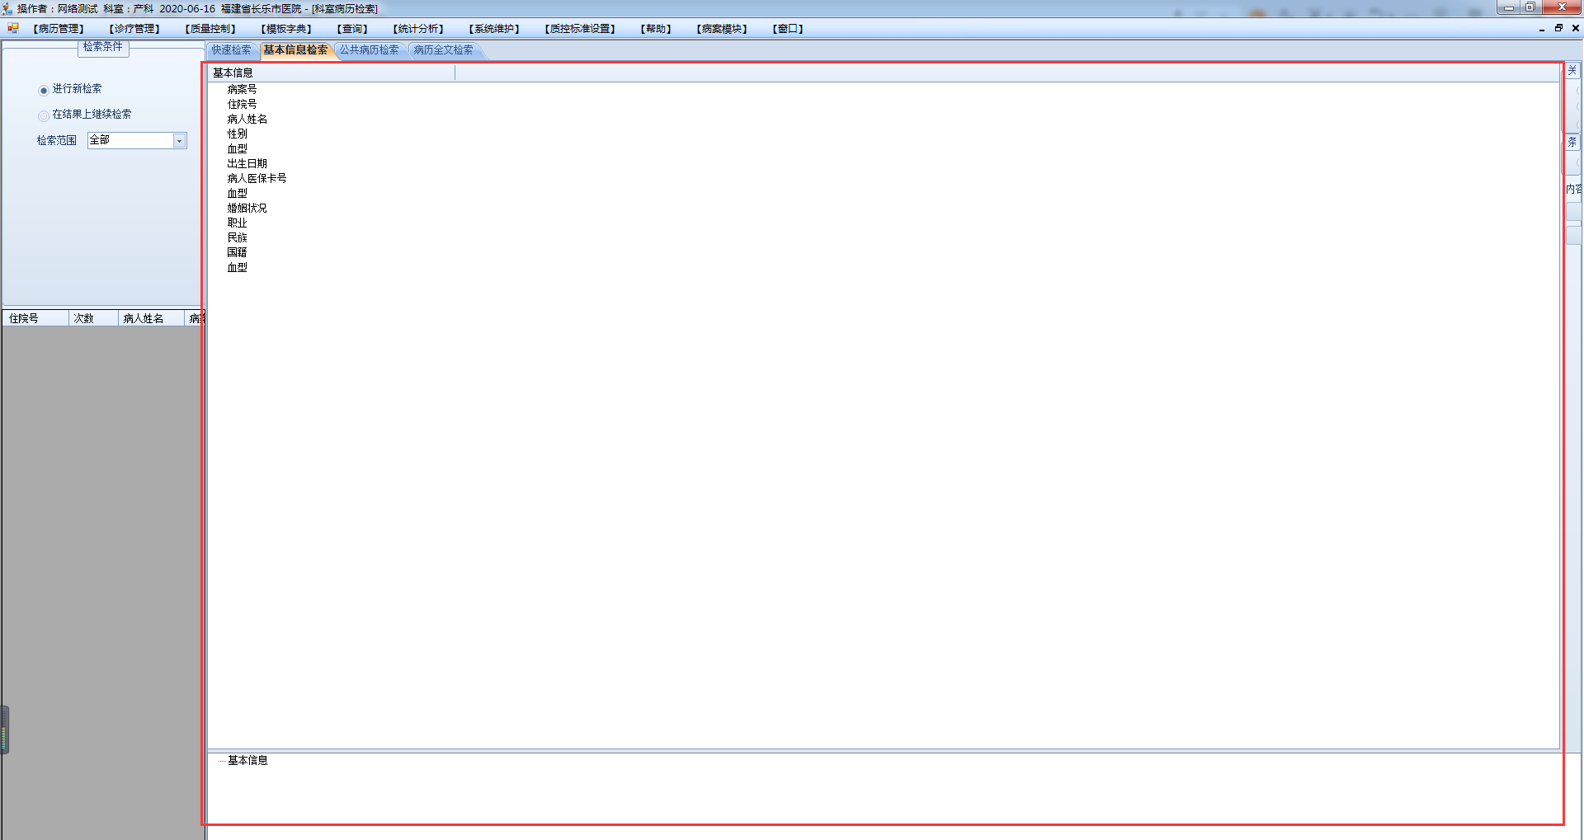Select the 婚姻状况 field item
The image size is (1584, 840).
click(x=247, y=208)
